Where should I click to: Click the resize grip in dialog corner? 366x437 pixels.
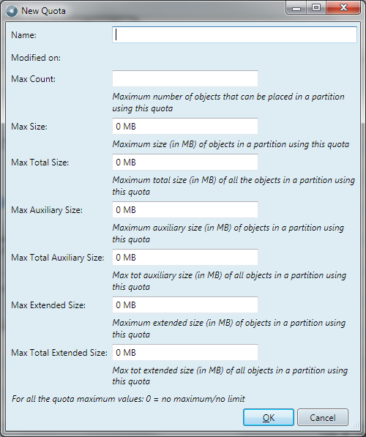tap(355, 425)
